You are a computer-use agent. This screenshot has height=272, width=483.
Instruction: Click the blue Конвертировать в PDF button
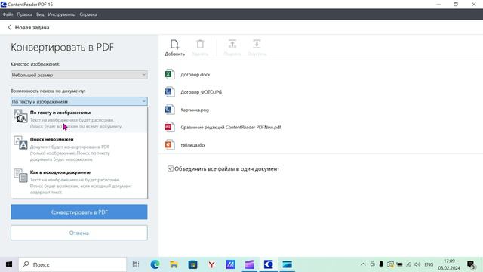click(79, 212)
